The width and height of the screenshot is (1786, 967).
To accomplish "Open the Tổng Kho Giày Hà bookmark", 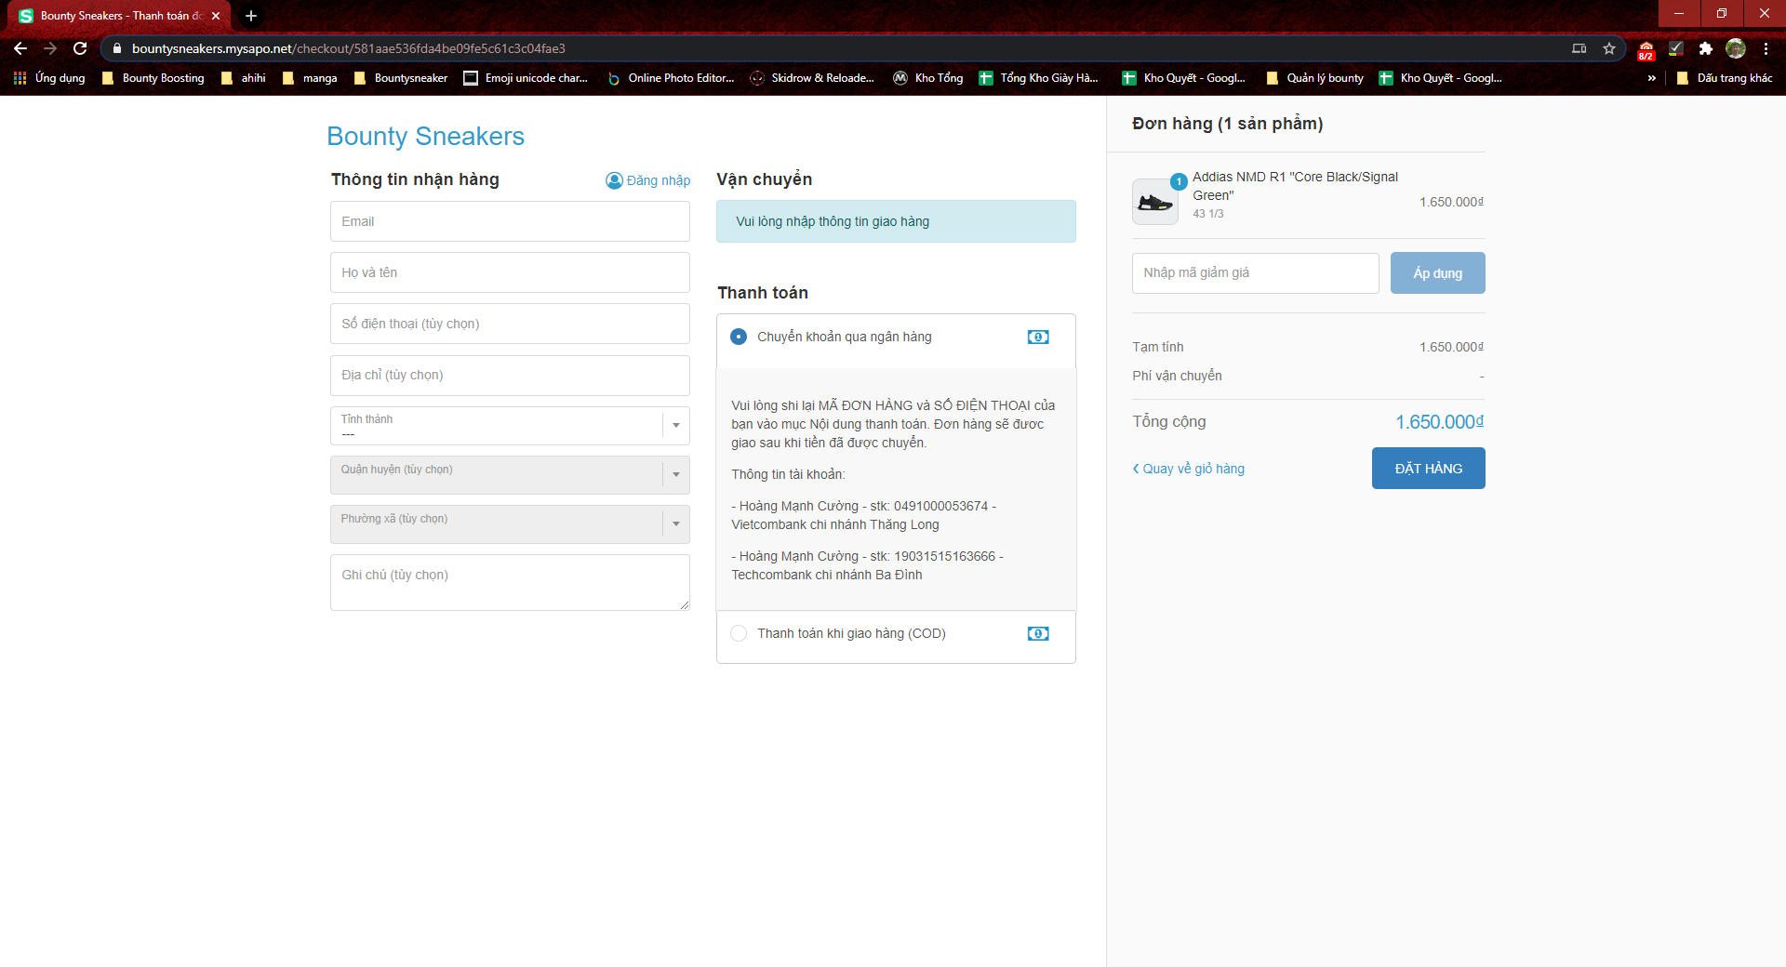I will [1039, 78].
